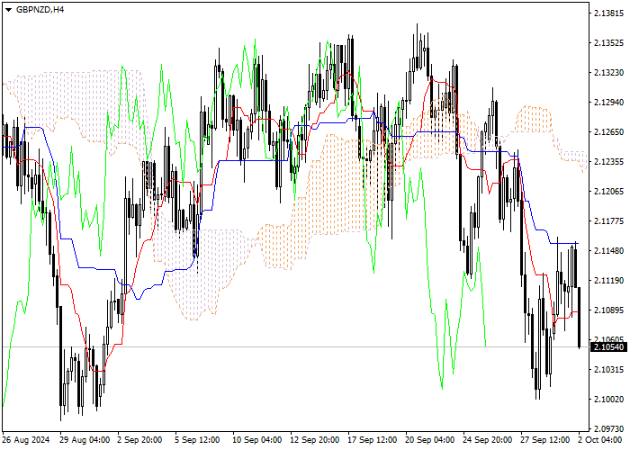630x450 pixels.
Task: Click the 2.10315 price scale value
Action: coord(609,370)
